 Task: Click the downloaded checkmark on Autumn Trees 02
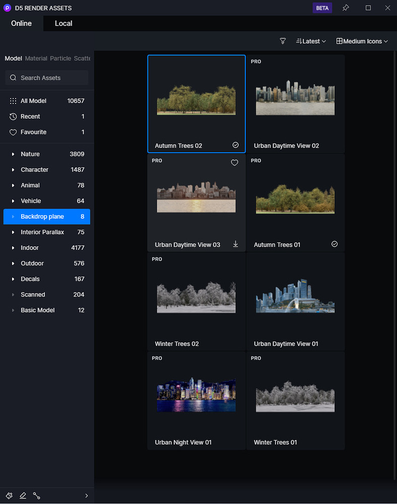(x=235, y=145)
